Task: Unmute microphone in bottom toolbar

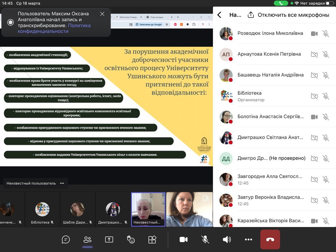Action: (205, 239)
